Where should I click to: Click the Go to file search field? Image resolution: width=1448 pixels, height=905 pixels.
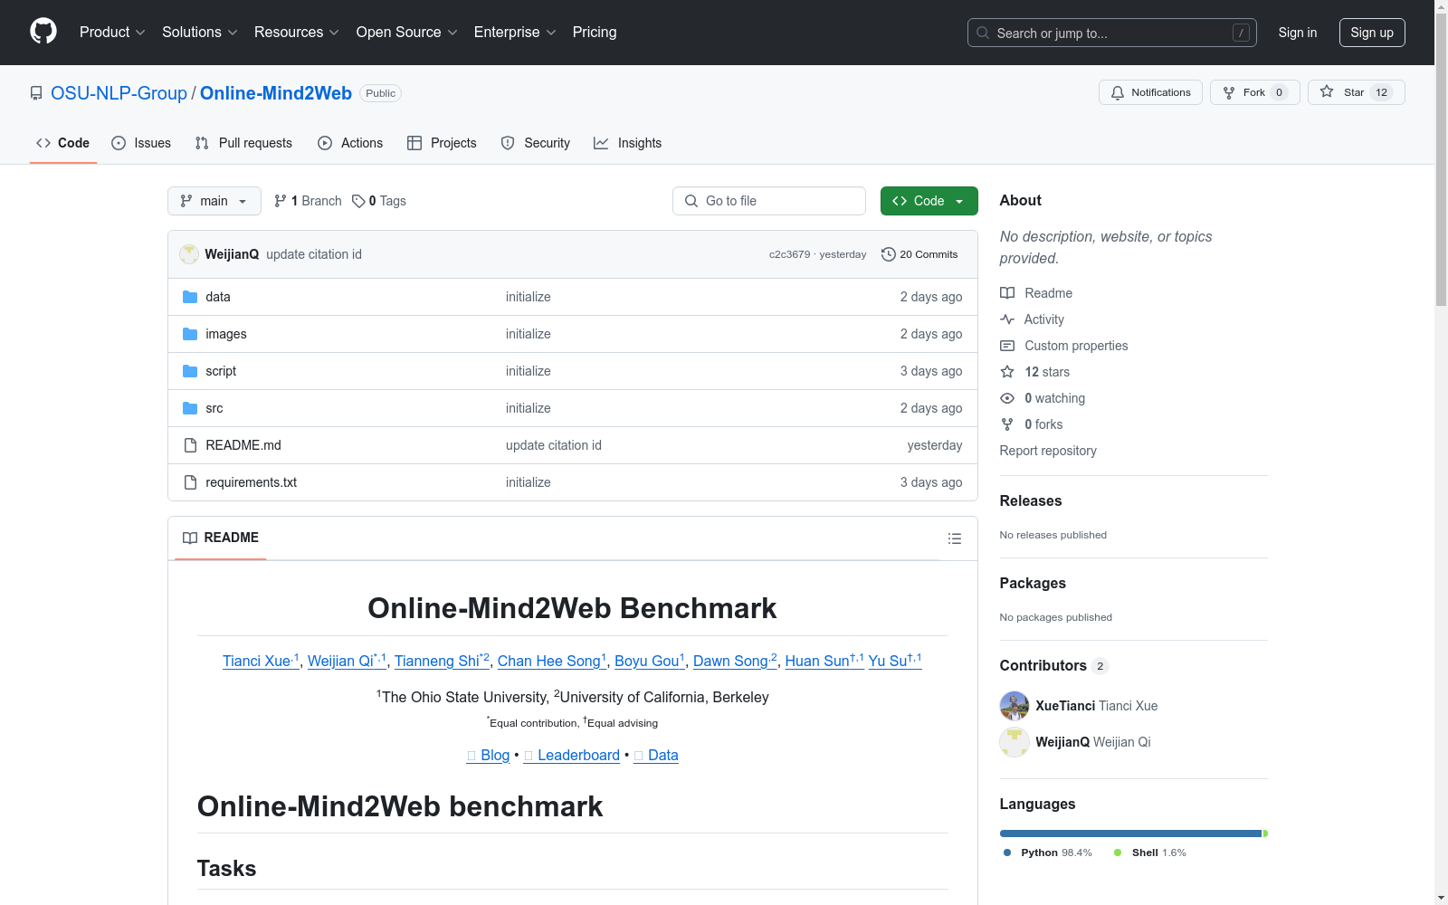tap(768, 200)
